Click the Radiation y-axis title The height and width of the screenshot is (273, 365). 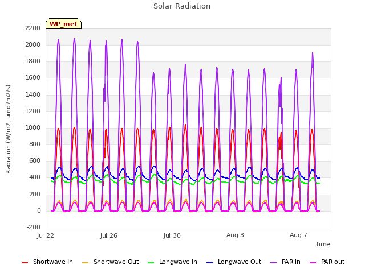tap(9, 129)
